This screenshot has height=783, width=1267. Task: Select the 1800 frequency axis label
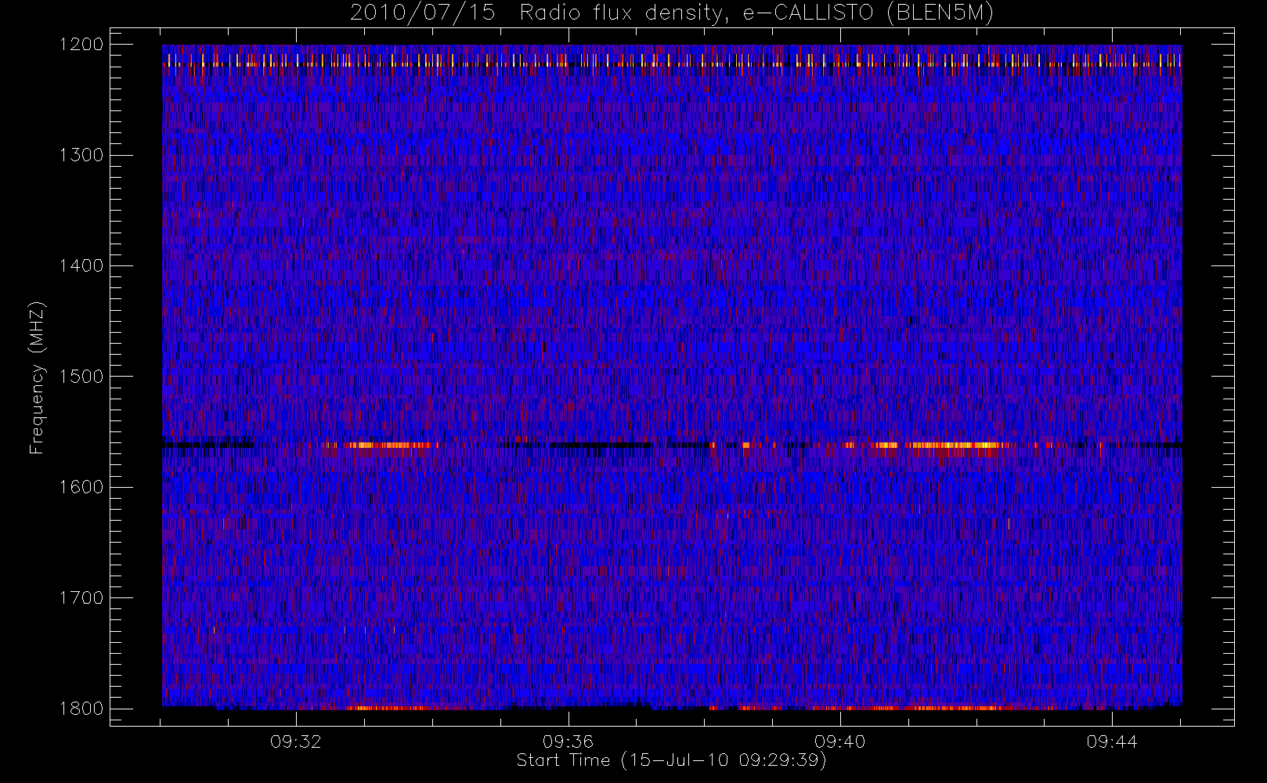pyautogui.click(x=81, y=709)
